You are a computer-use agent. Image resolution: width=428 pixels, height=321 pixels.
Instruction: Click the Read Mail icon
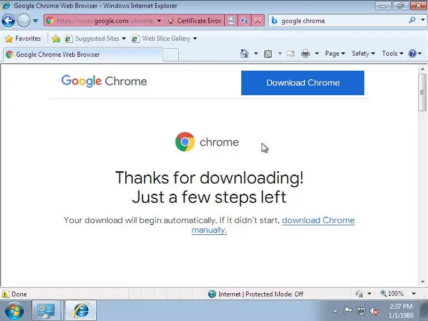[x=291, y=53]
